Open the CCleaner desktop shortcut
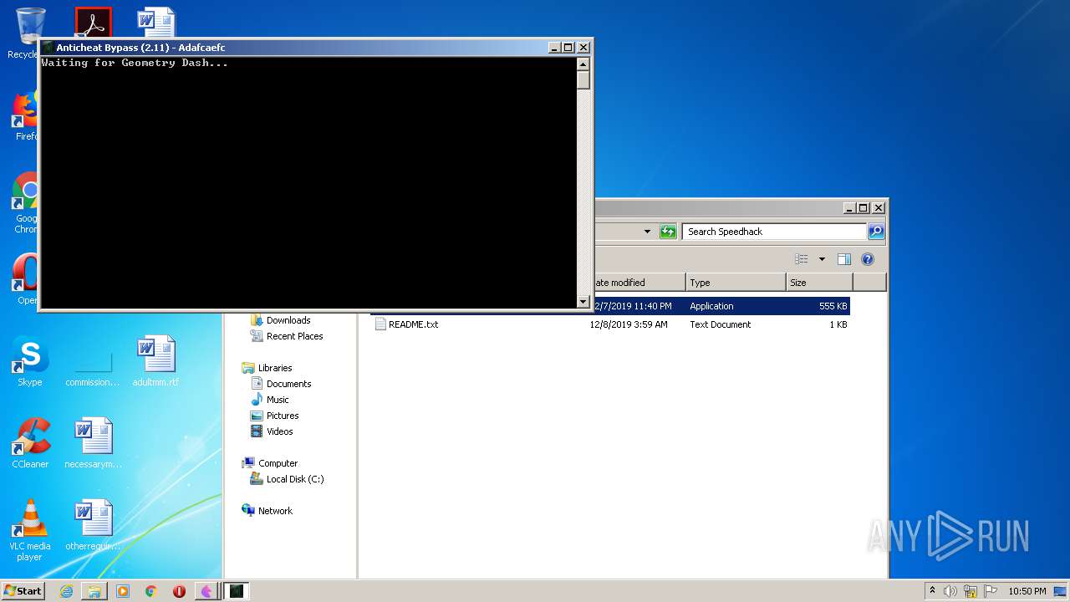 pyautogui.click(x=30, y=443)
